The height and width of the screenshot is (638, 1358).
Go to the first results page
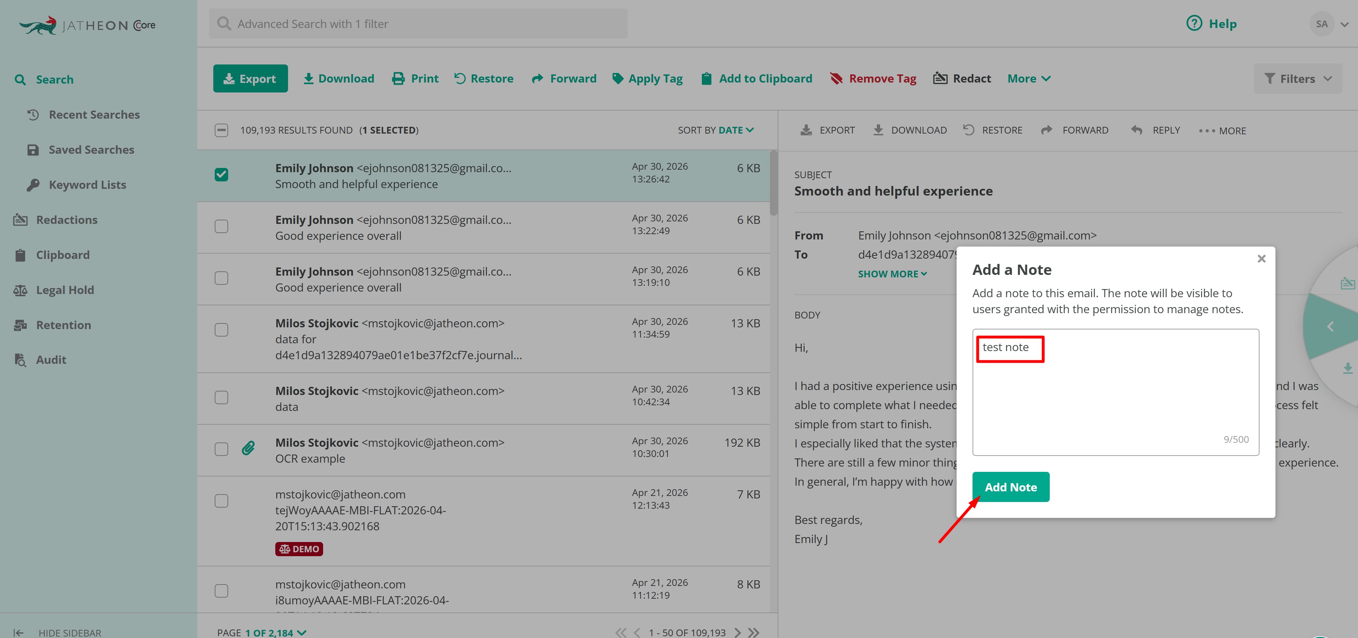621,632
